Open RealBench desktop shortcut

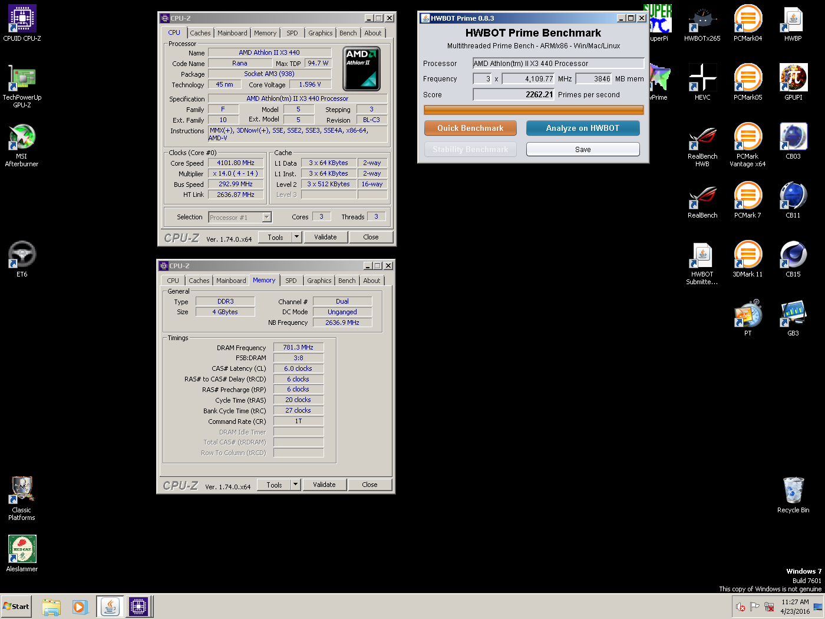(x=702, y=200)
